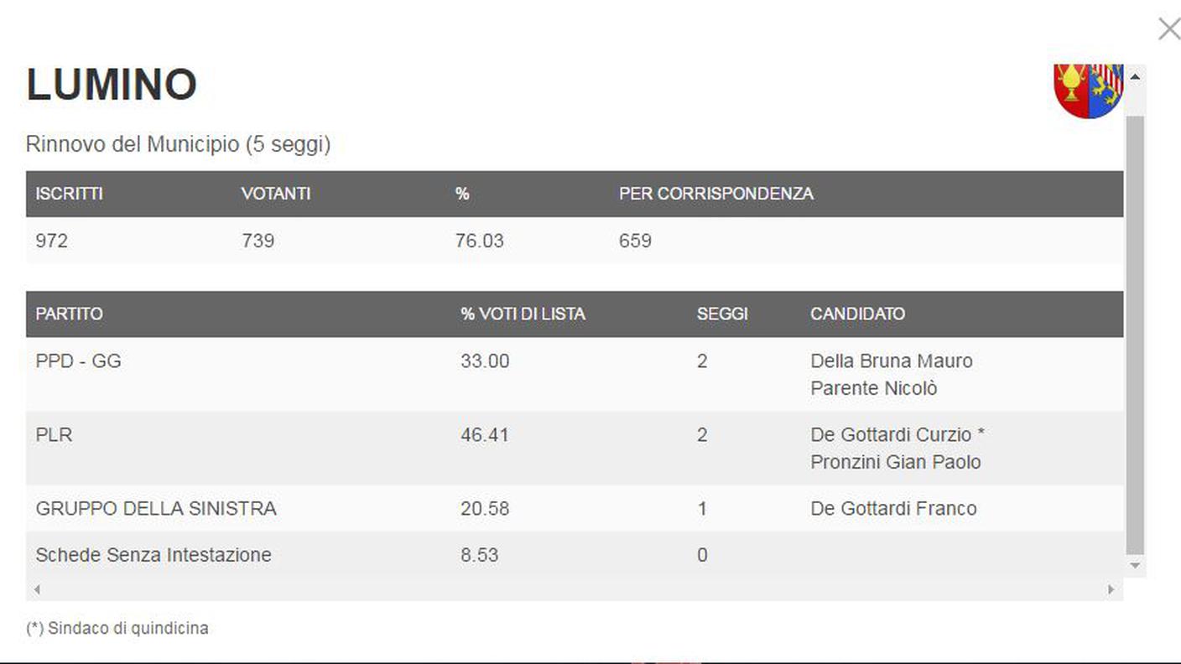1181x664 pixels.
Task: Click the Schede Senza Intestazione row
Action: (x=575, y=555)
